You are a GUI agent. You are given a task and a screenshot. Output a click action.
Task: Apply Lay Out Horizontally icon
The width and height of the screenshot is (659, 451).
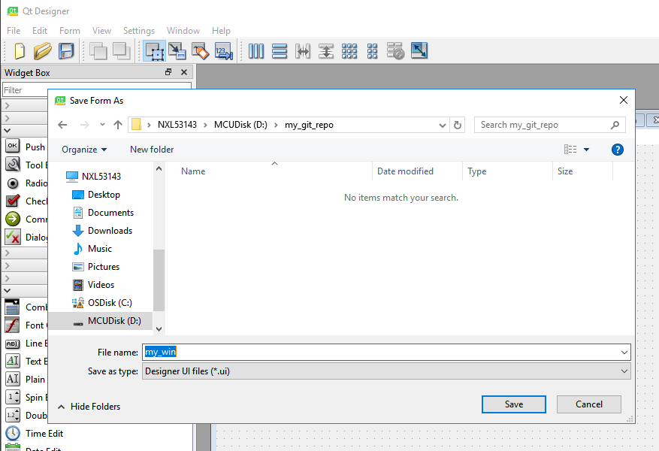click(x=256, y=51)
